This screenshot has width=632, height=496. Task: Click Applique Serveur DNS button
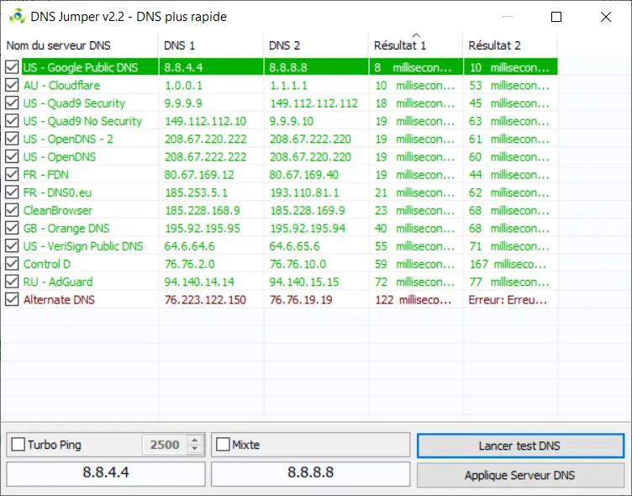click(520, 475)
